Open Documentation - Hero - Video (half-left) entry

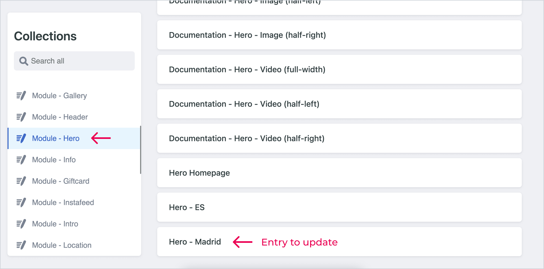[x=339, y=104]
